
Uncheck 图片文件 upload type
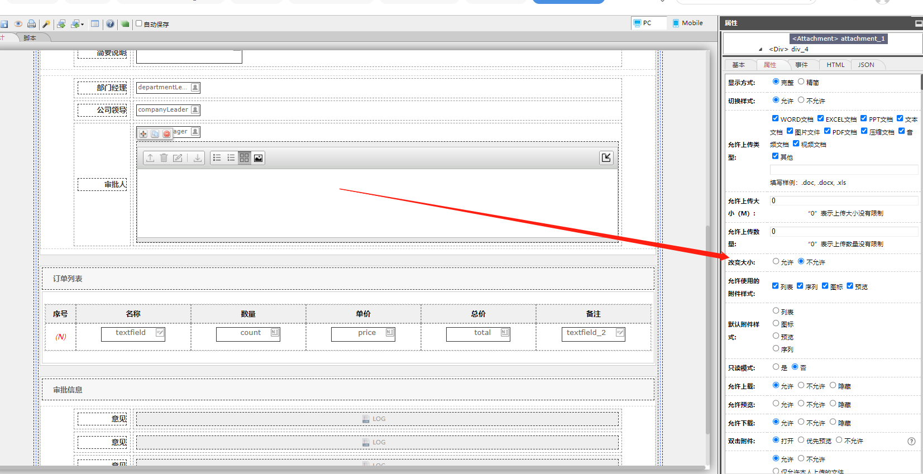point(790,131)
